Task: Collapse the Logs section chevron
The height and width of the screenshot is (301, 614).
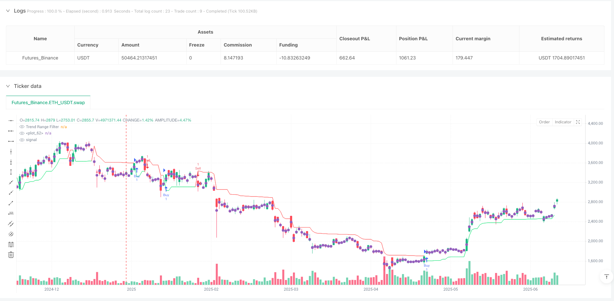Action: (8, 11)
